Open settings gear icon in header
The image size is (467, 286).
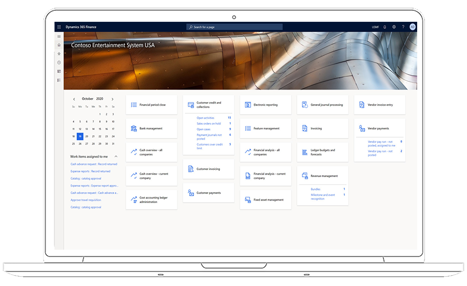coord(394,27)
